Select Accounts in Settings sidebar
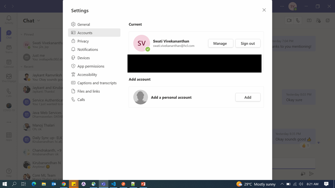 point(94,32)
